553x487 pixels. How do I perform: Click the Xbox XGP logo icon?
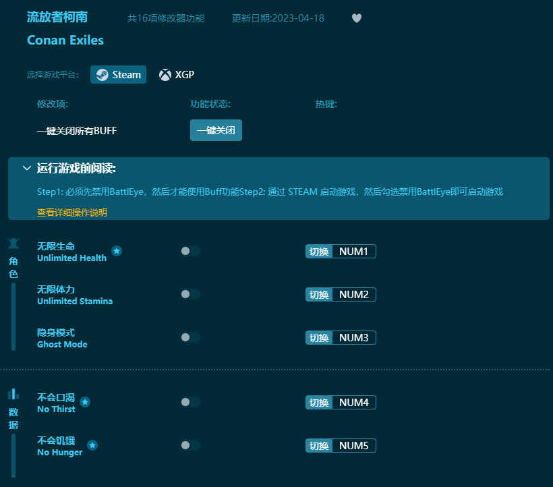165,75
